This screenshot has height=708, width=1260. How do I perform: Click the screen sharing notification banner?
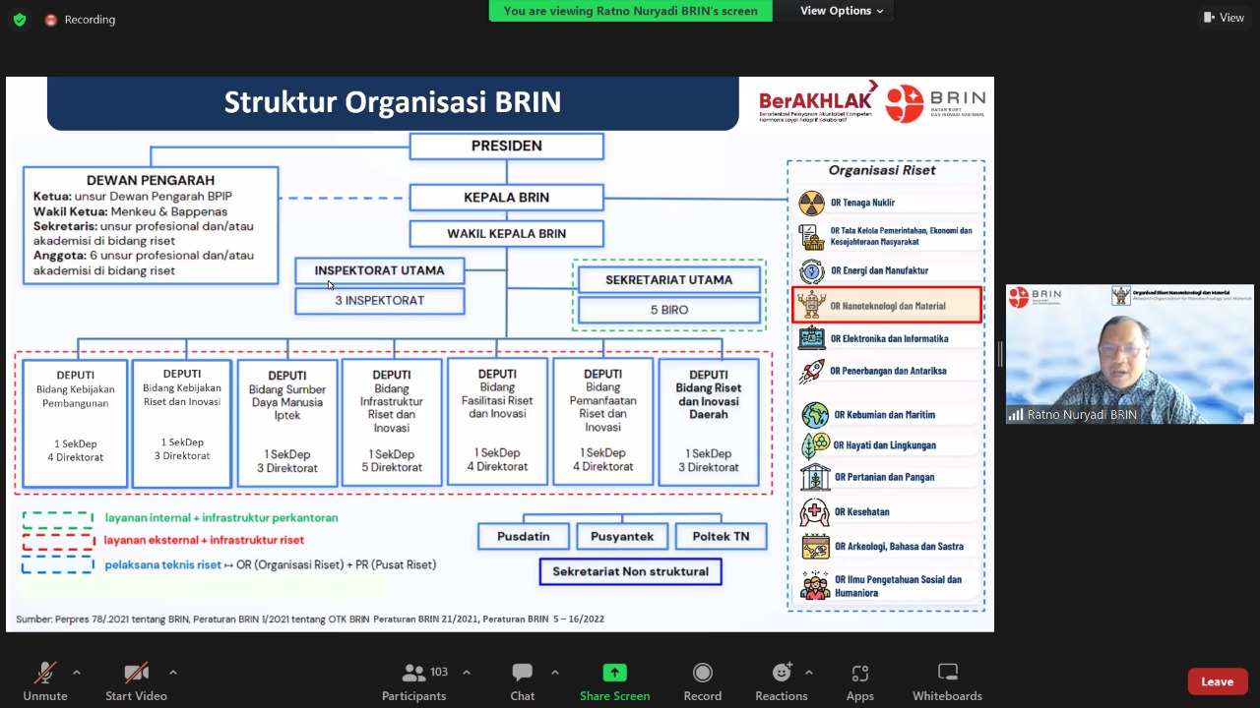[x=631, y=11]
